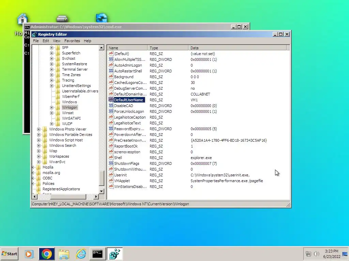Select the LegalNoticeText value

127,123
